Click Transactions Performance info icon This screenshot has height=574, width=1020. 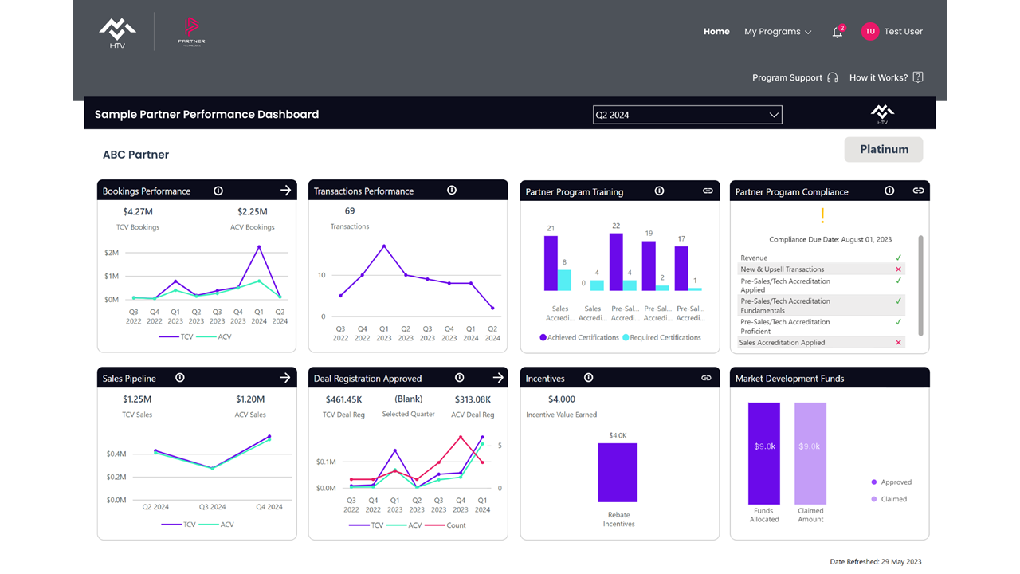pyautogui.click(x=452, y=191)
